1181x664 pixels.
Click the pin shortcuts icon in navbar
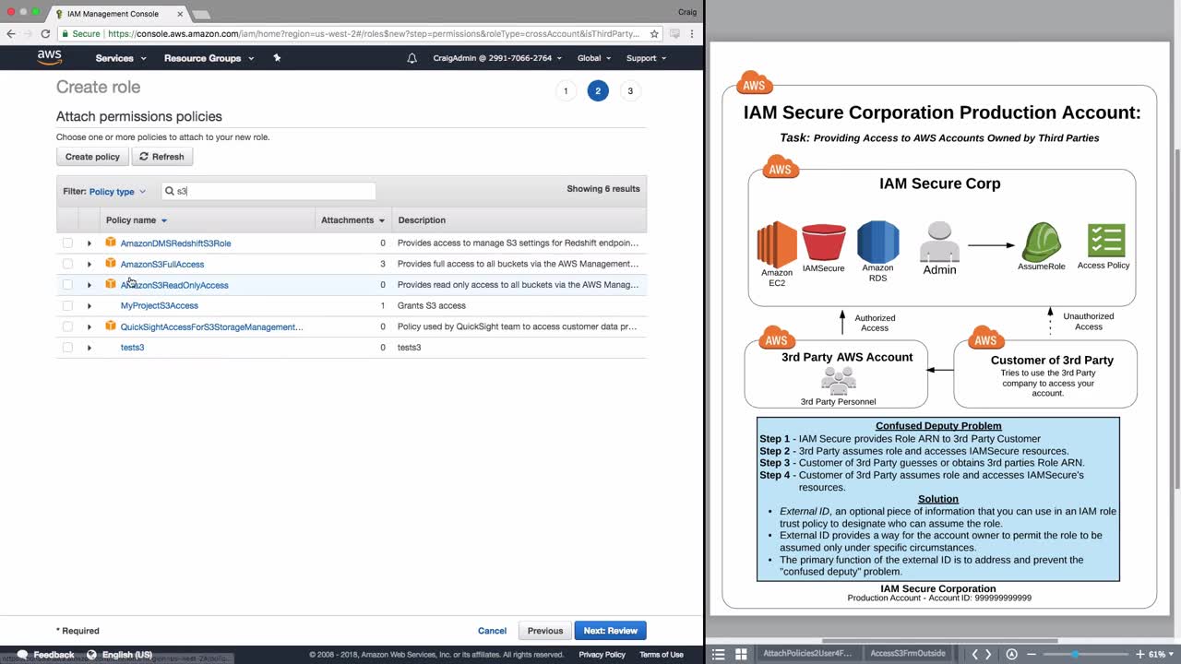click(277, 58)
